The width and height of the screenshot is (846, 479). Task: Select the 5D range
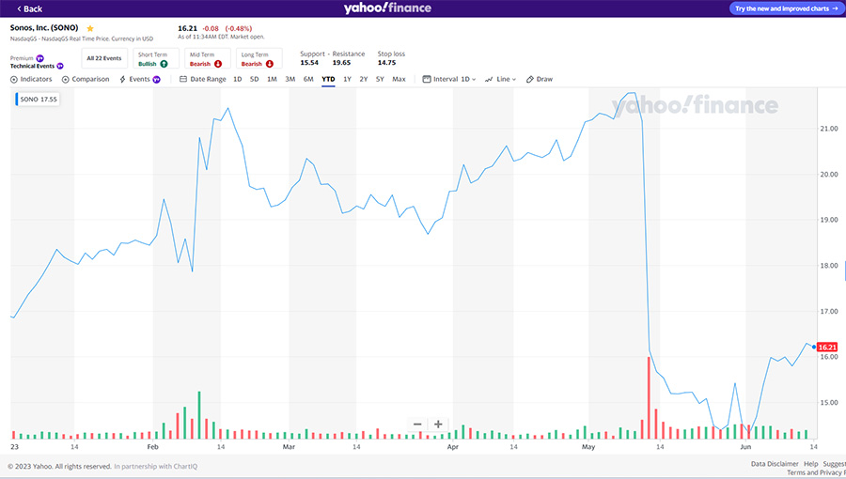254,79
